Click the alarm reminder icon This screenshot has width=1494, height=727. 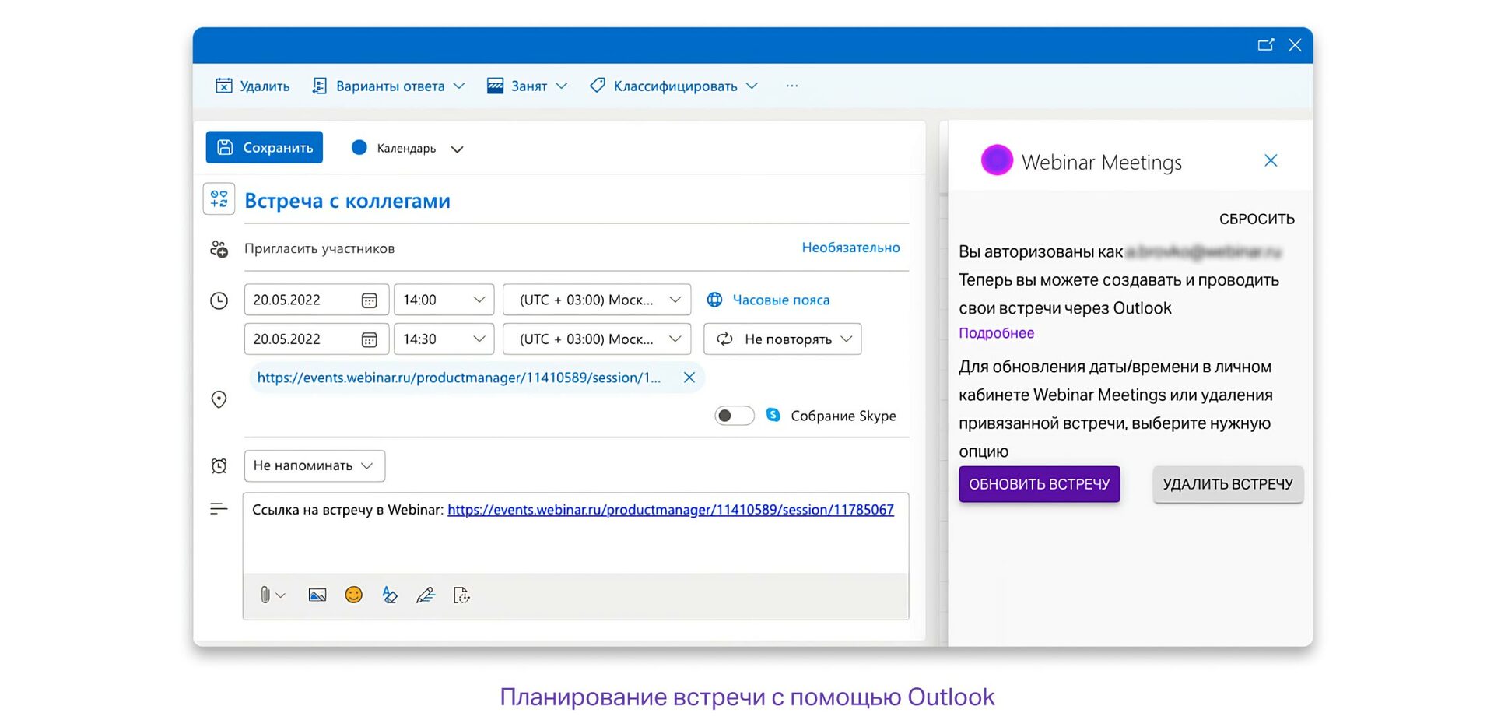point(219,465)
